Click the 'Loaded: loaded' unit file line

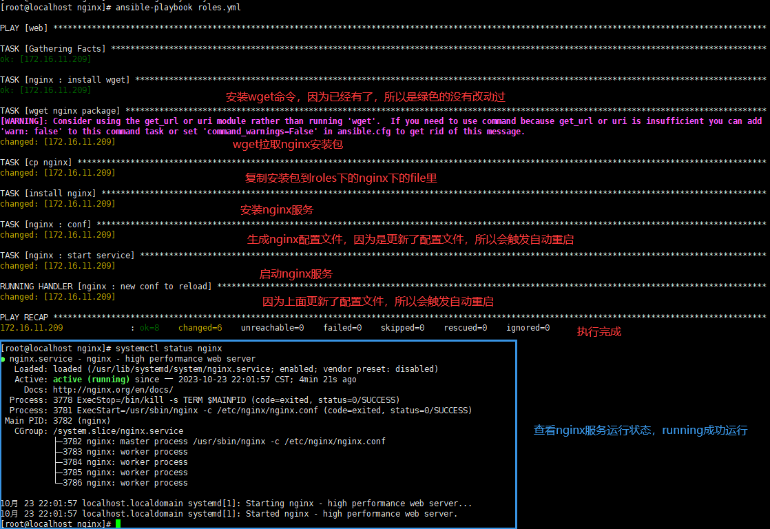tap(226, 369)
